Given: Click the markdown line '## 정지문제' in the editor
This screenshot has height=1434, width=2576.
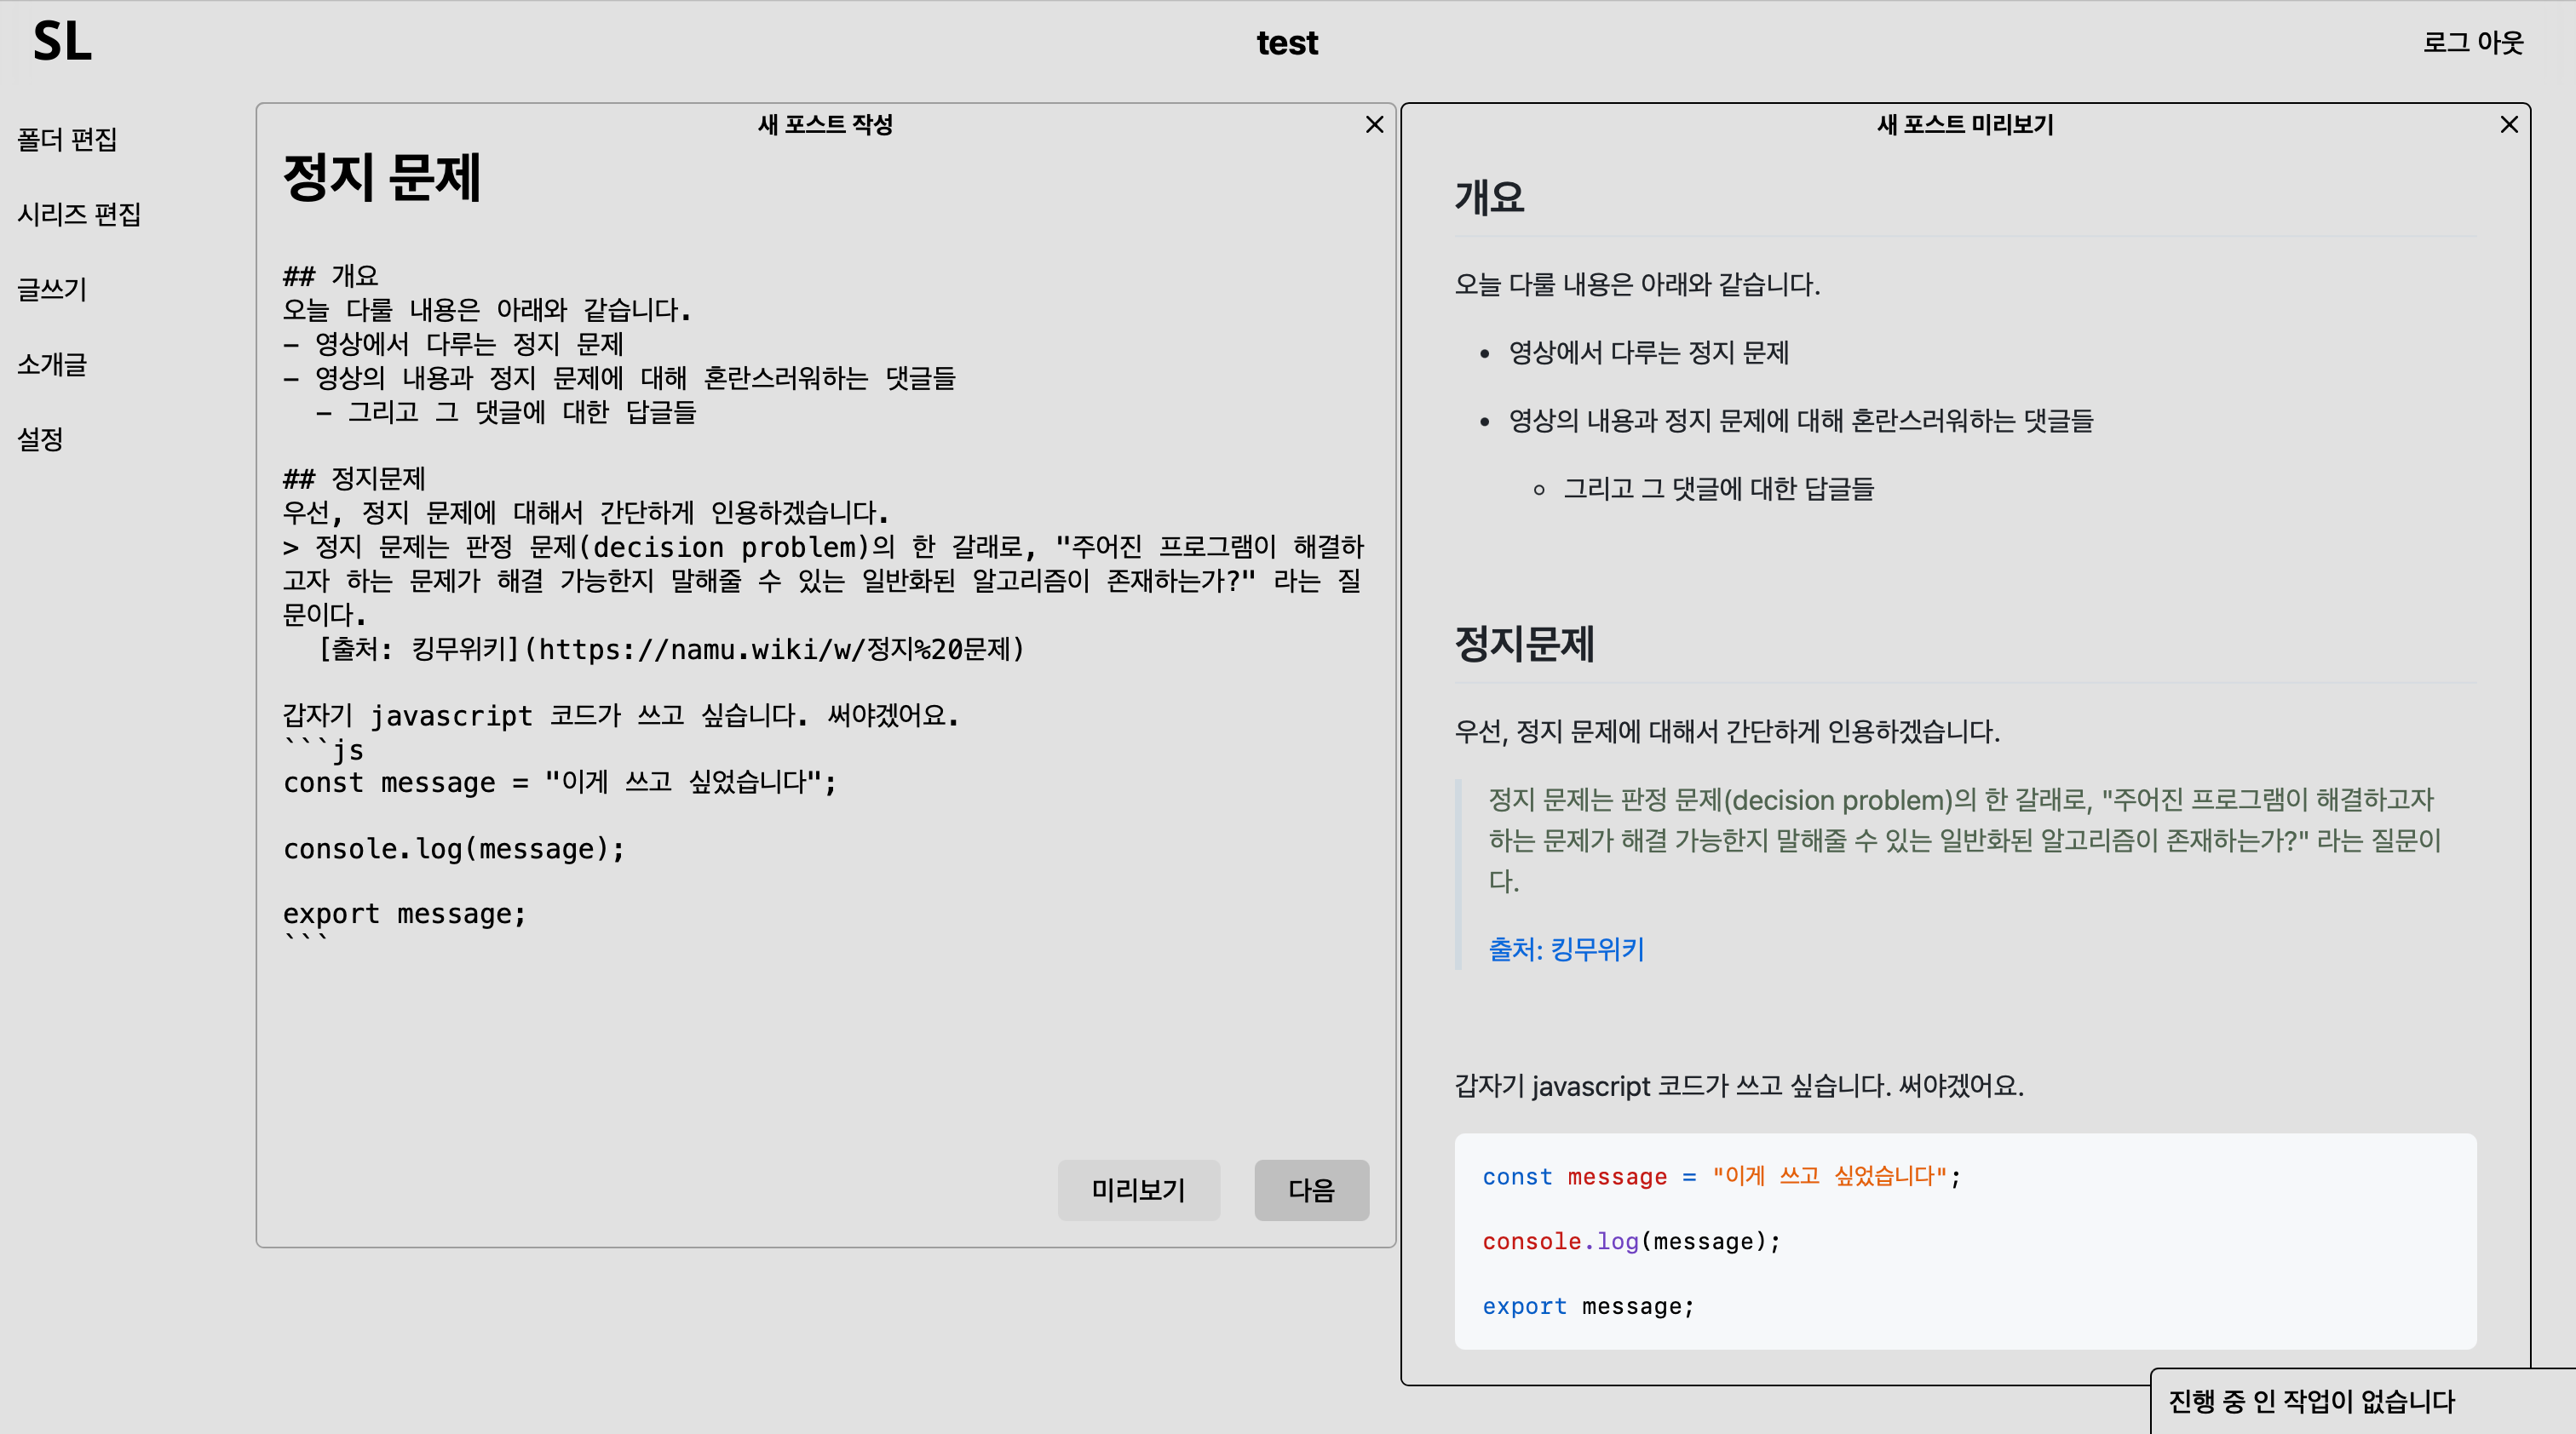Looking at the screenshot, I should [x=354, y=479].
